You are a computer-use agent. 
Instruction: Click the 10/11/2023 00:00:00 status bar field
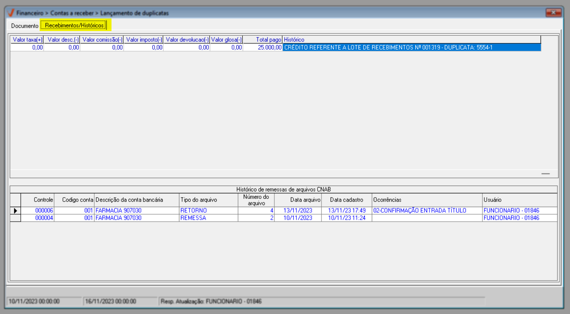coord(44,301)
